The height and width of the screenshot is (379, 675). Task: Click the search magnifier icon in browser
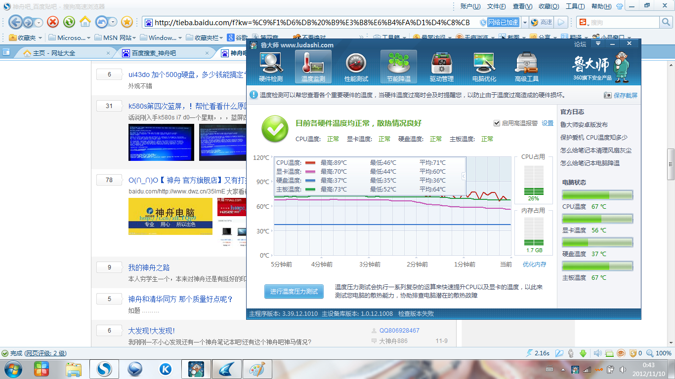(666, 22)
